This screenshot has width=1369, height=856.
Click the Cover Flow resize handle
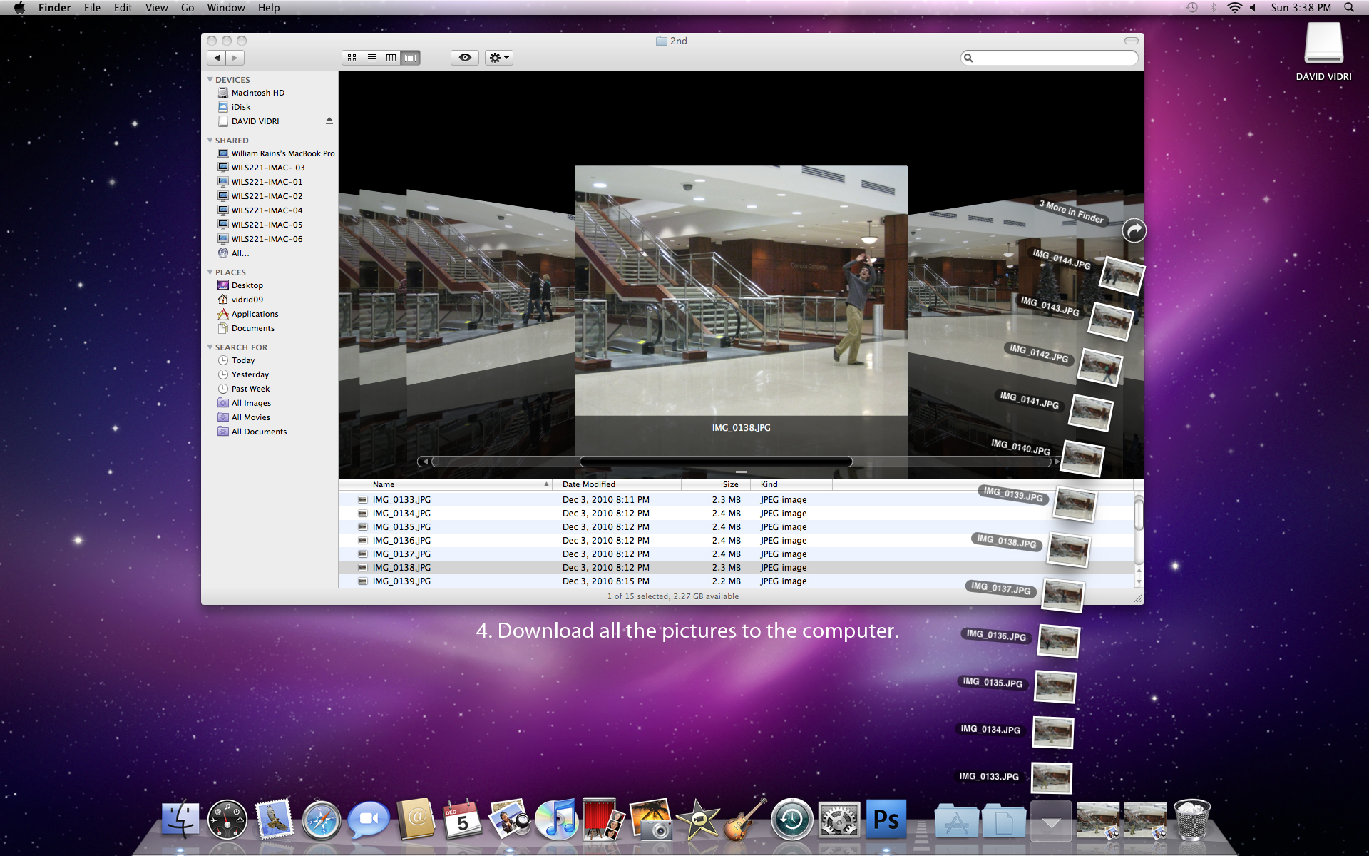coord(741,473)
